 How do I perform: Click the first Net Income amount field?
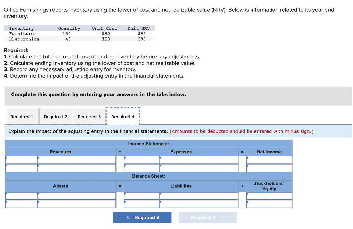pyautogui.click(x=269, y=160)
